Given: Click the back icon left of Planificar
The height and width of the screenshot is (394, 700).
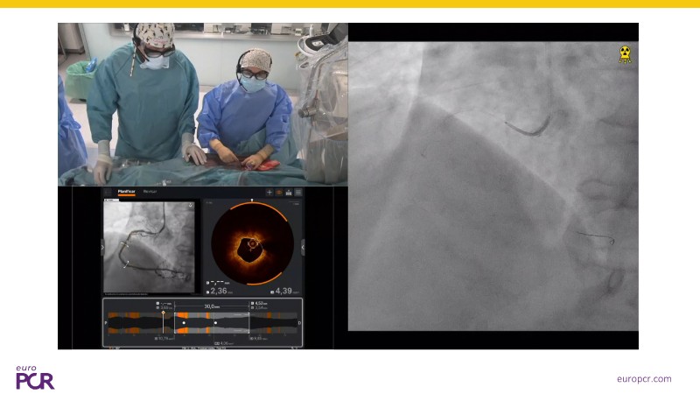Looking at the screenshot, I should point(108,191).
